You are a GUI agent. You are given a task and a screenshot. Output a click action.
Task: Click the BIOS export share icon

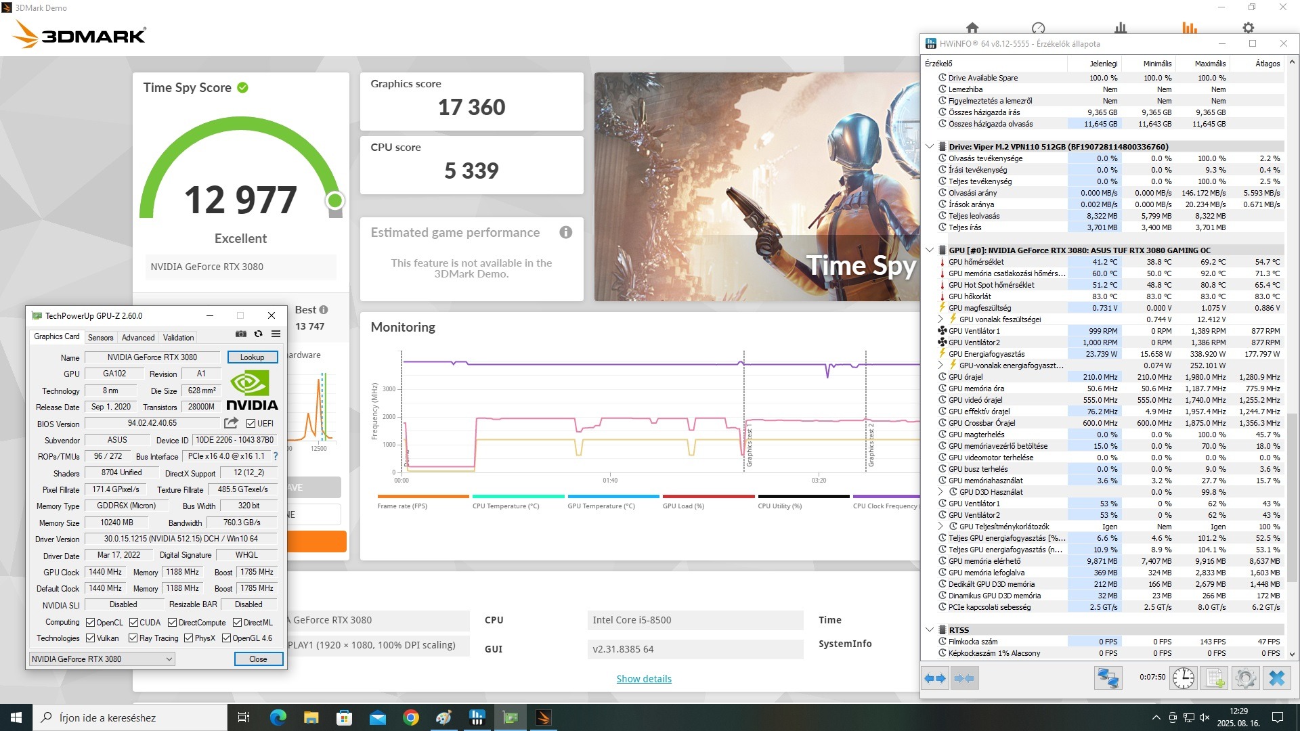coord(231,423)
